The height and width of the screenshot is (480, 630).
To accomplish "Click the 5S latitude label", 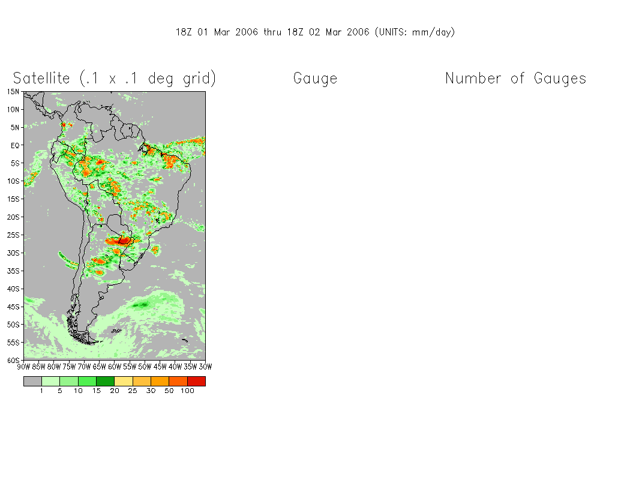I will point(15,163).
